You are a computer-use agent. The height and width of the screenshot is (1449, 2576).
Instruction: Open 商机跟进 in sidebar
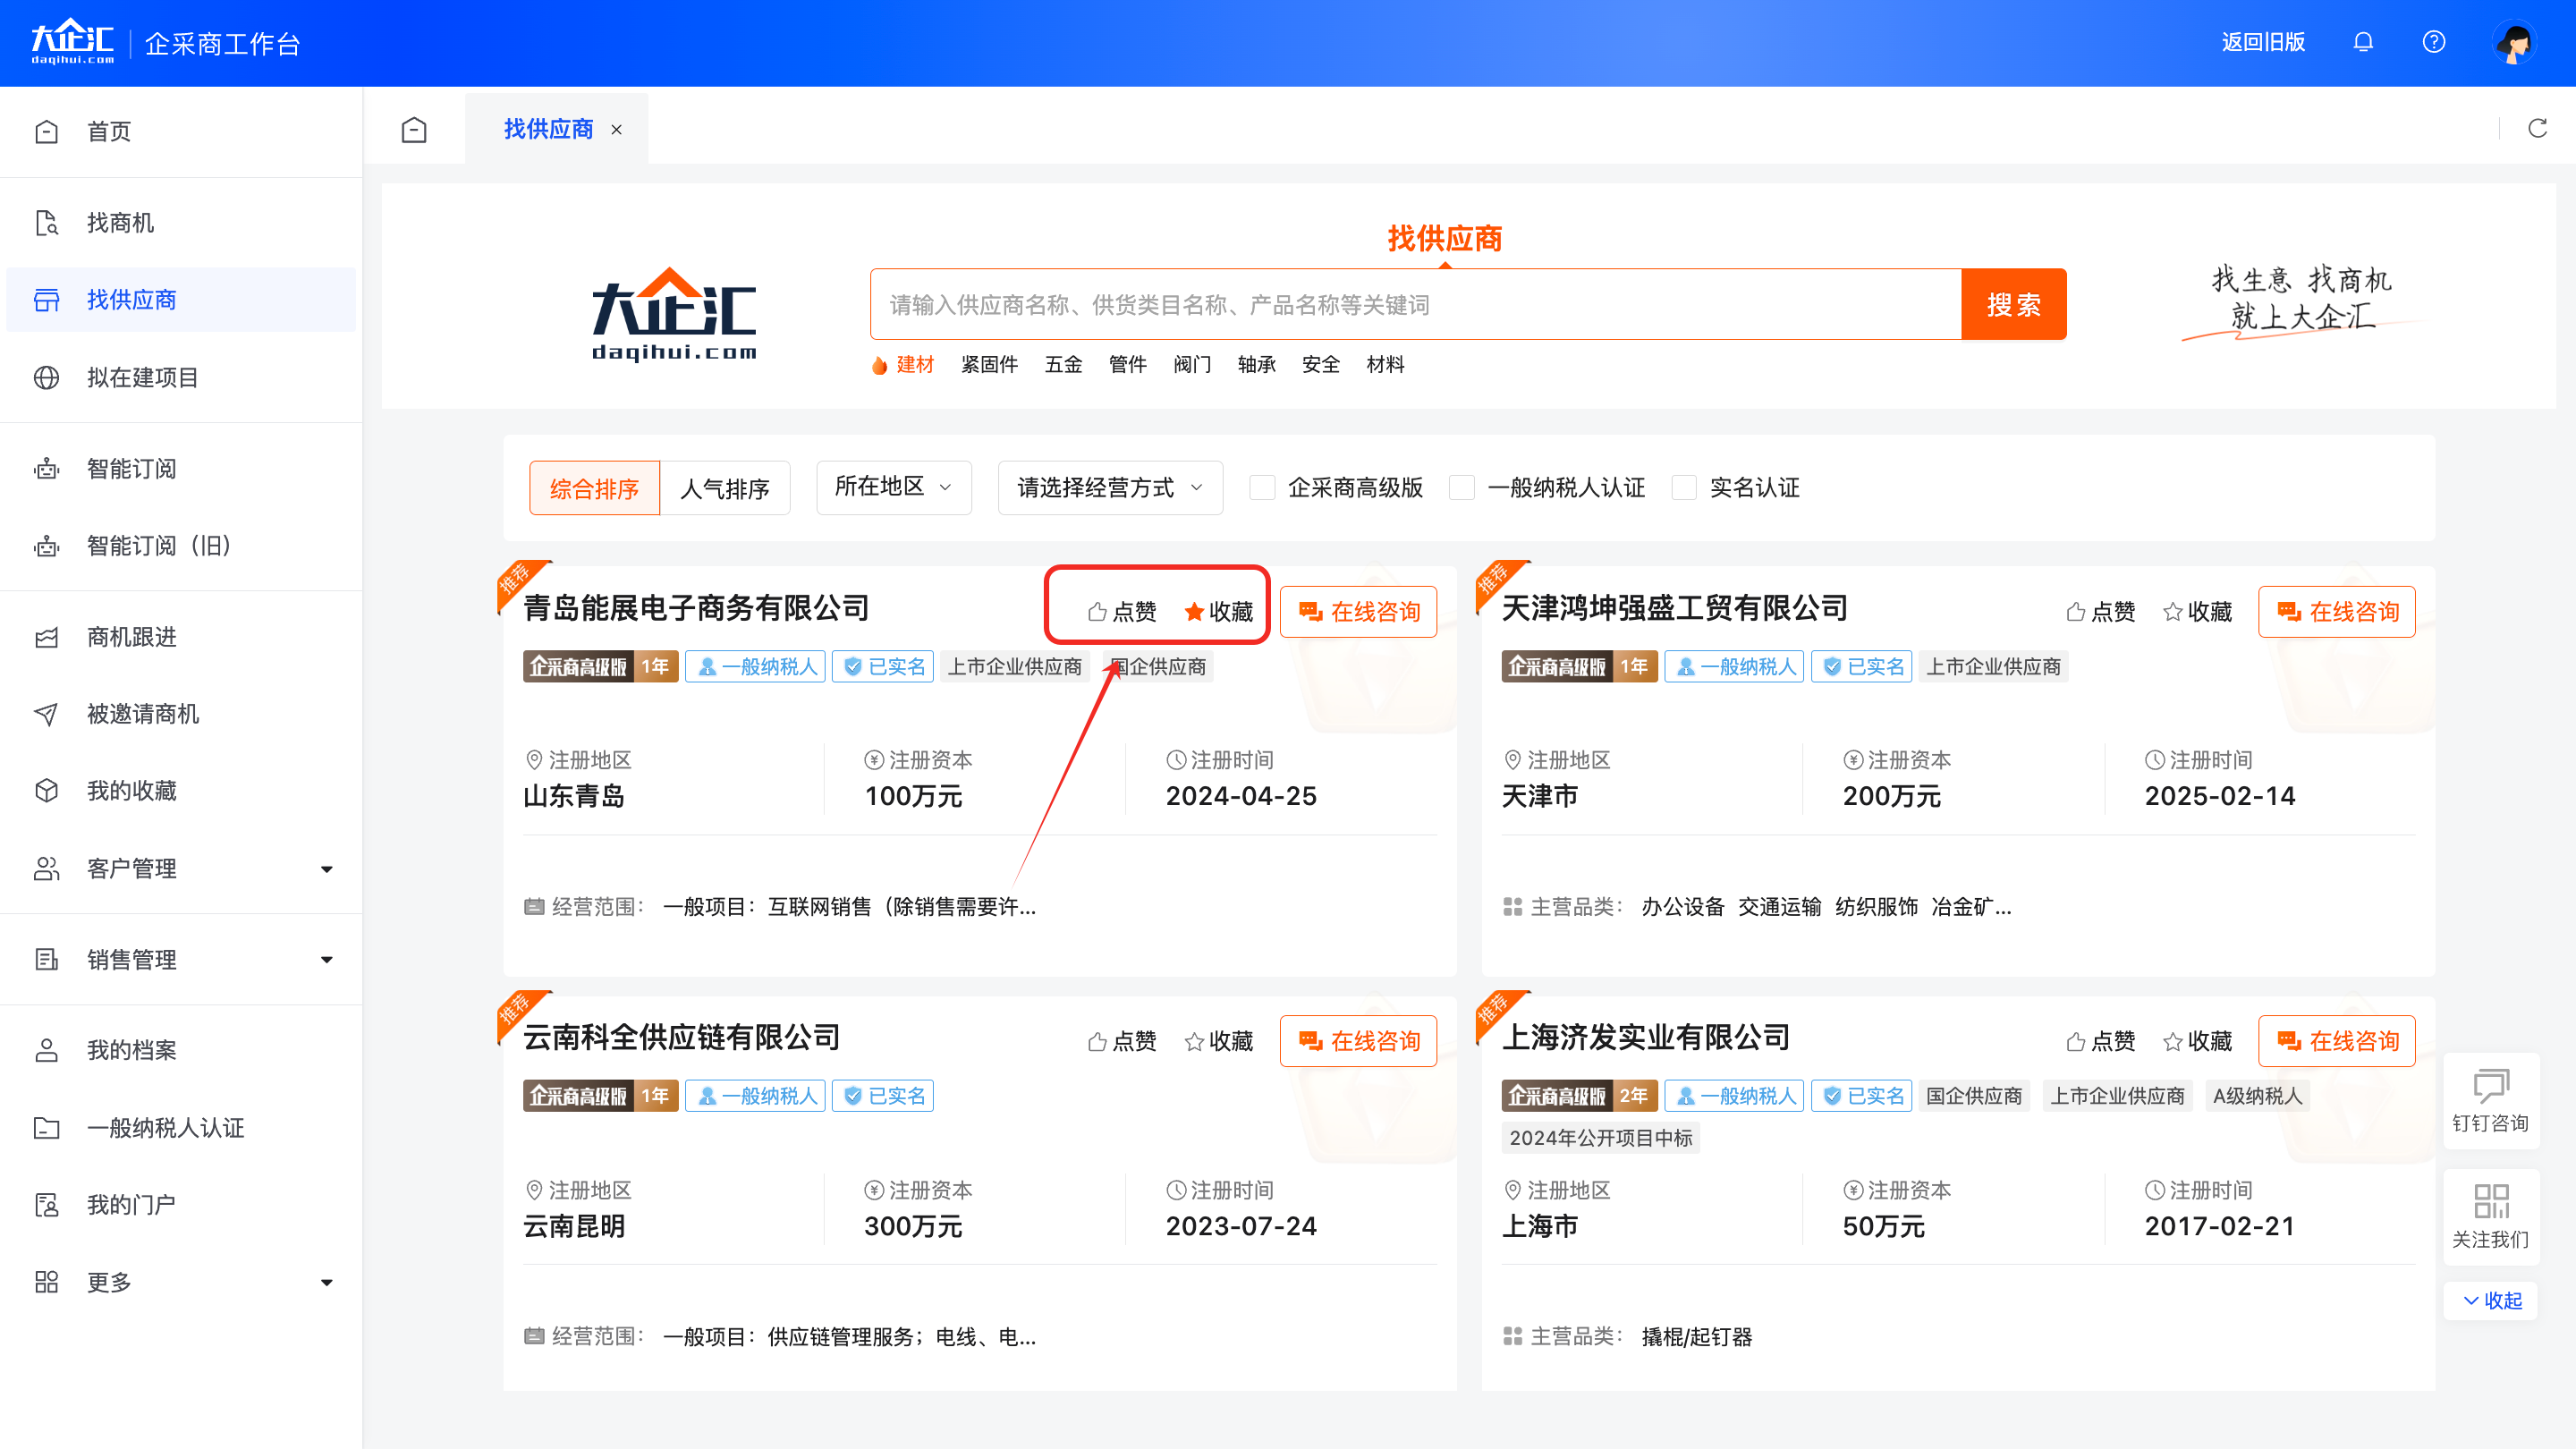(181, 636)
